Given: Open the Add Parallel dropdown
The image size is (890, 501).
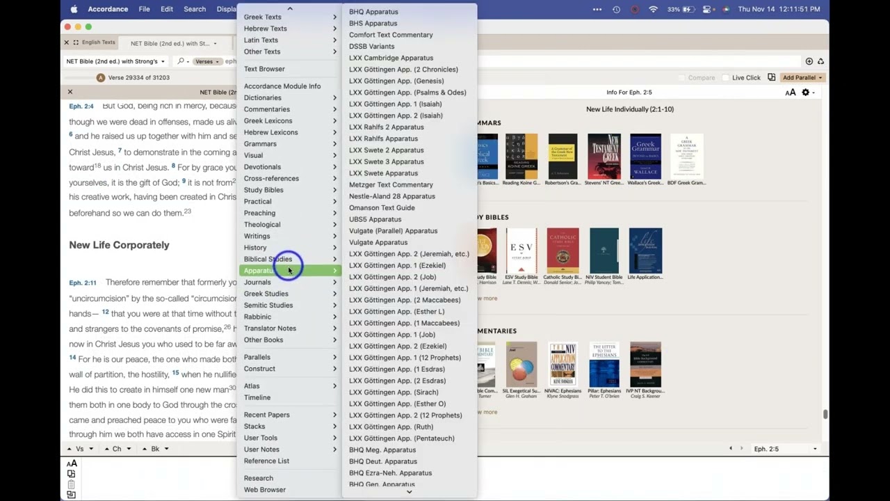Looking at the screenshot, I should pyautogui.click(x=802, y=78).
